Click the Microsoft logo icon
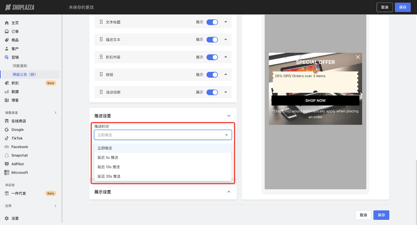This screenshot has height=225, width=417. coord(7,173)
